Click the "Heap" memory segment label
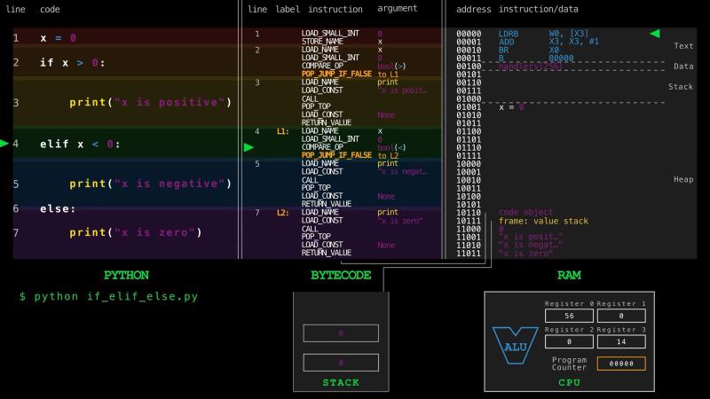Screen dimensions: 710x399 click(x=683, y=179)
